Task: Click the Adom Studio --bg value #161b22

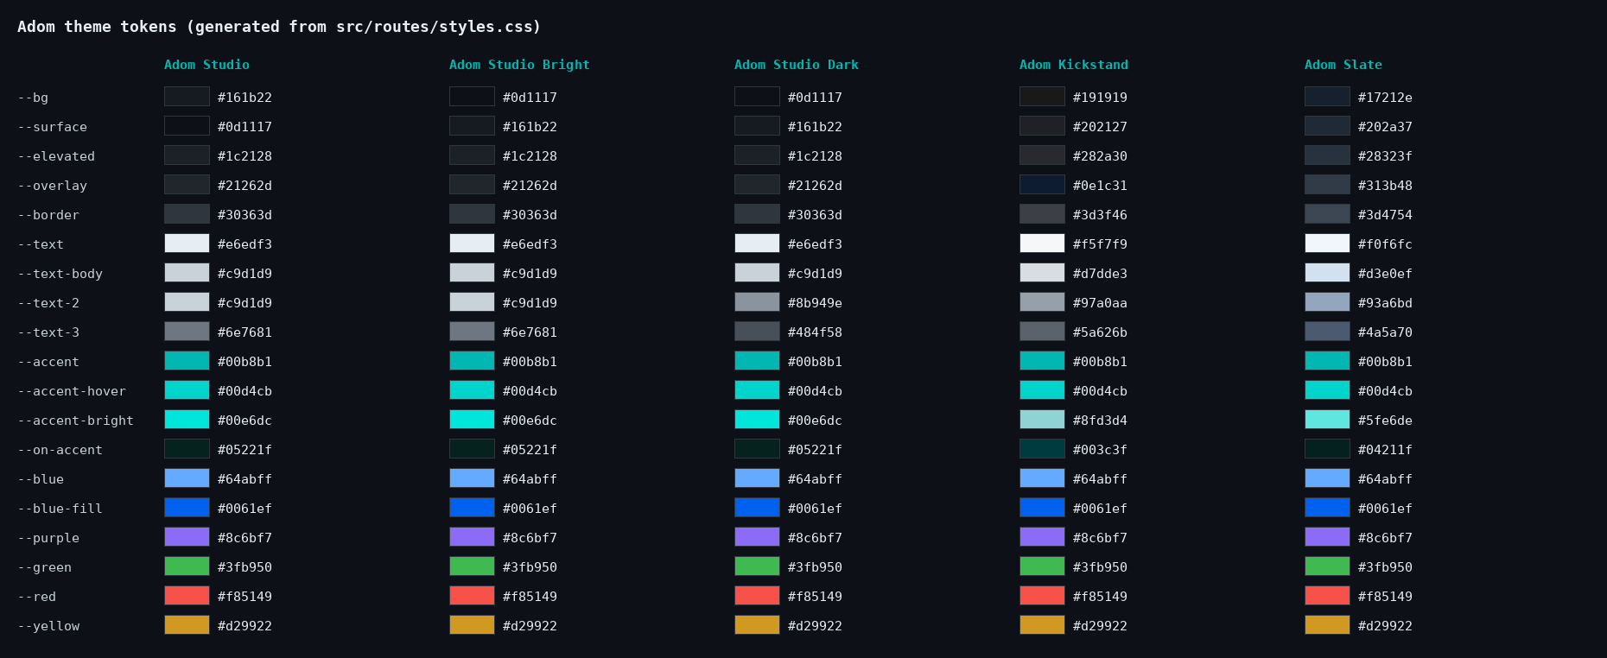Action: tap(245, 98)
